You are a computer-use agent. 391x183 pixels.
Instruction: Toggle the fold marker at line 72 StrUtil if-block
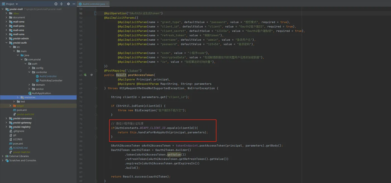(96, 106)
